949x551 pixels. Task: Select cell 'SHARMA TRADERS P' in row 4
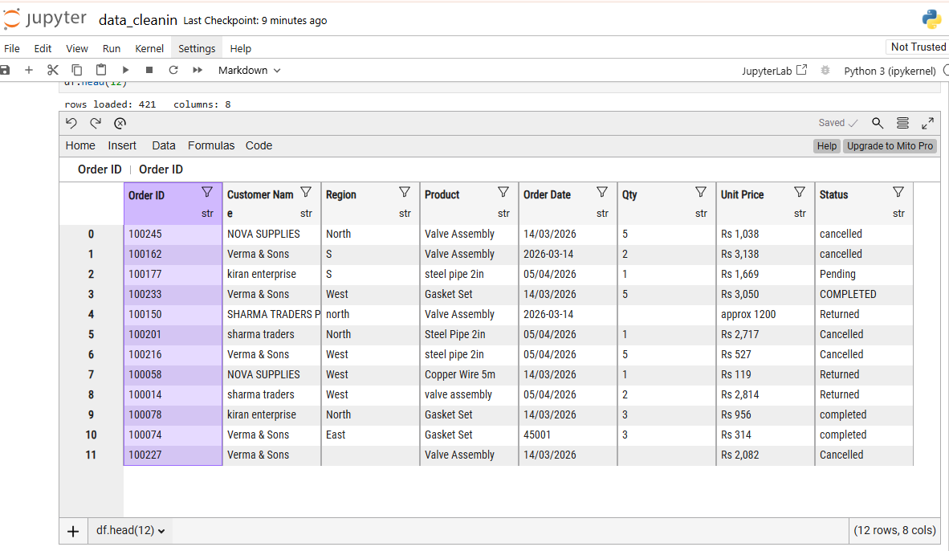271,314
